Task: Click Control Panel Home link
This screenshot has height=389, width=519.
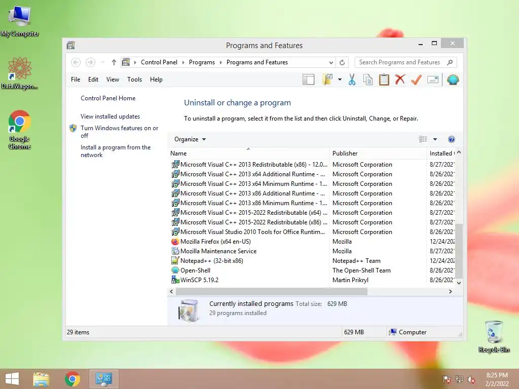Action: point(108,98)
